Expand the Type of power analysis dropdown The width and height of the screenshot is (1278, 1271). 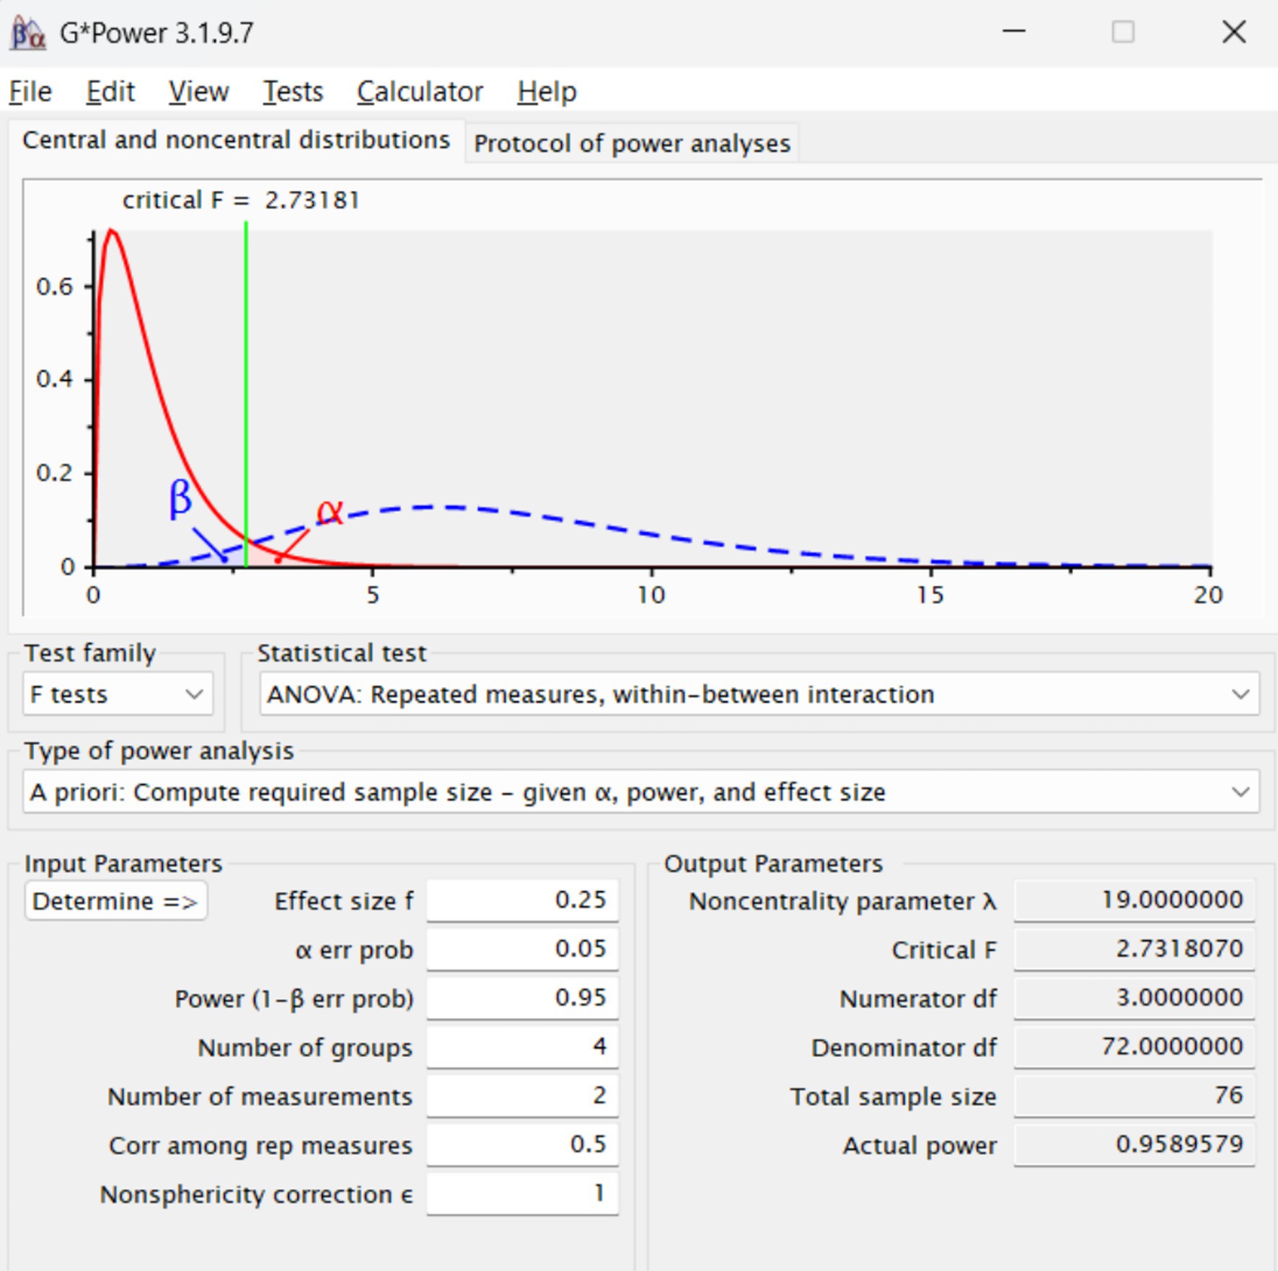[x=640, y=792]
